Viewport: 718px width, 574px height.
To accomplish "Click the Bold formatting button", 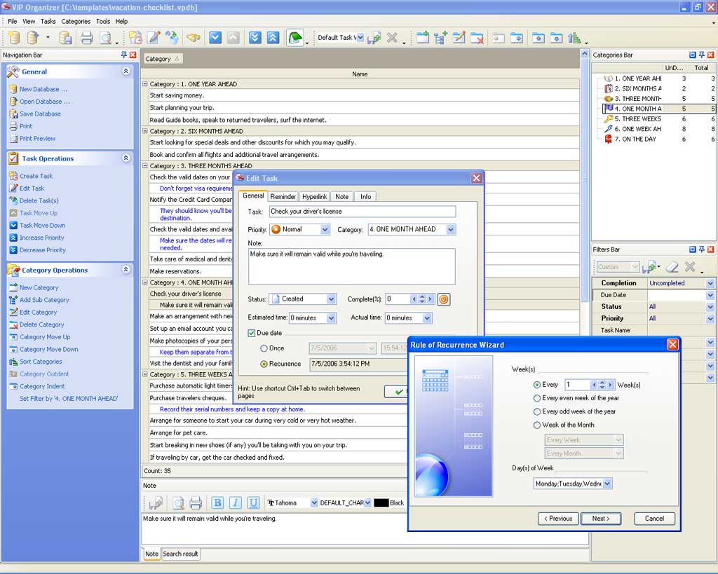I will click(217, 503).
